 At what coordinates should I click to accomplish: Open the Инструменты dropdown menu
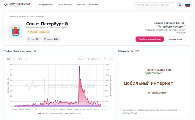46,4
